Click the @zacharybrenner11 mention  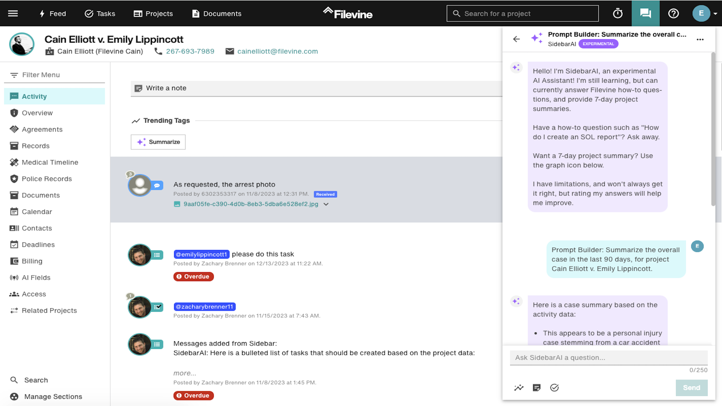click(205, 307)
